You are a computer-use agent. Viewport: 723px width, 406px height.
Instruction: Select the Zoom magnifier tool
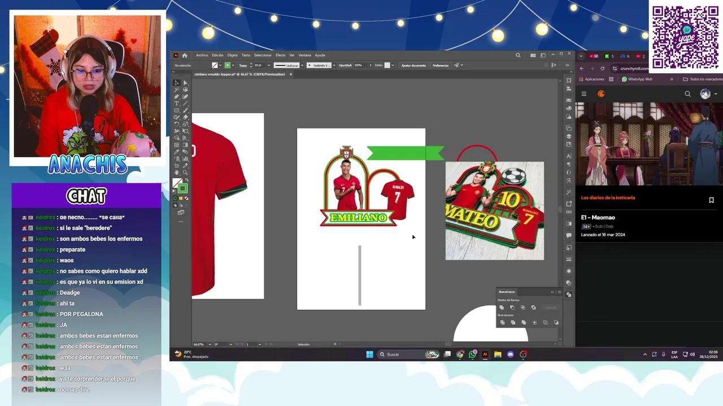(185, 172)
